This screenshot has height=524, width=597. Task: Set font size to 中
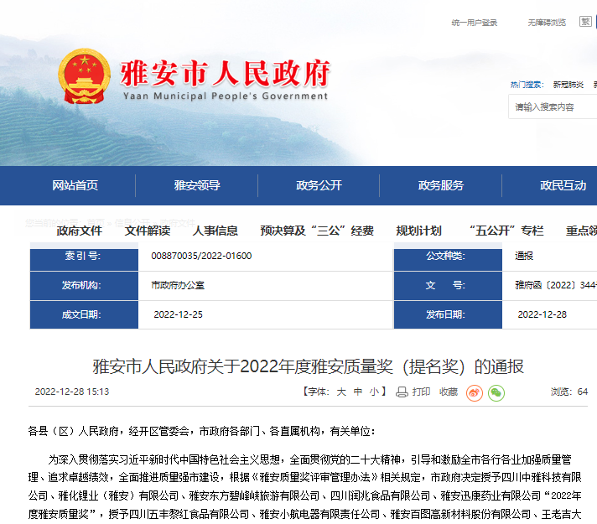358,392
